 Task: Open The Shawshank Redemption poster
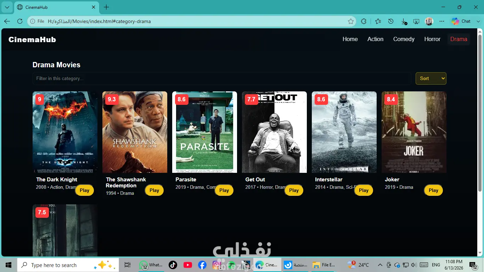click(135, 132)
